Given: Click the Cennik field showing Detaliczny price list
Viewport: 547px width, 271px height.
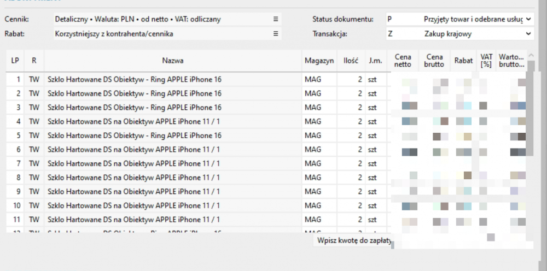Looking at the screenshot, I should pyautogui.click(x=167, y=19).
